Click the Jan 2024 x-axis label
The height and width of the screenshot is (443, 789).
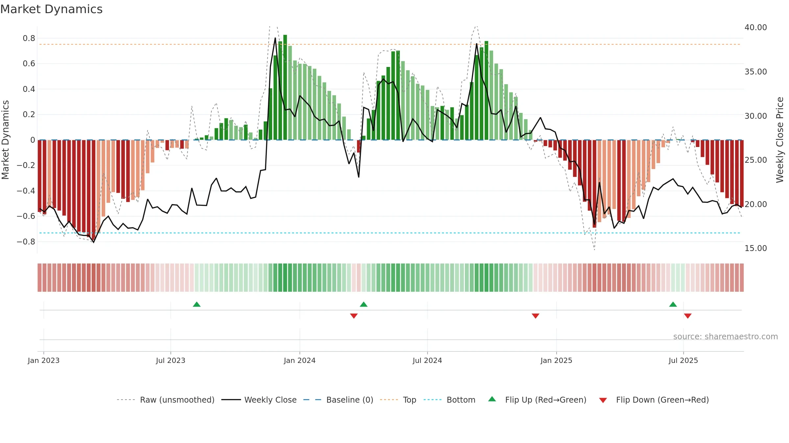300,360
